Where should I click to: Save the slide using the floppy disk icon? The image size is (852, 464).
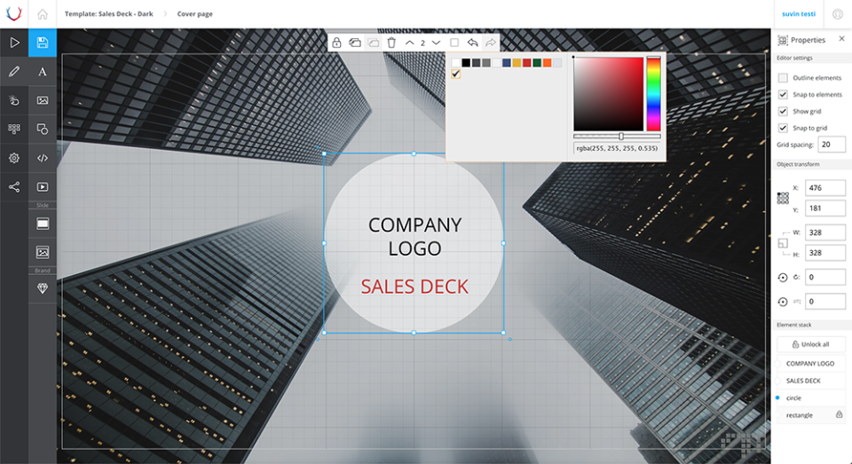(x=43, y=43)
